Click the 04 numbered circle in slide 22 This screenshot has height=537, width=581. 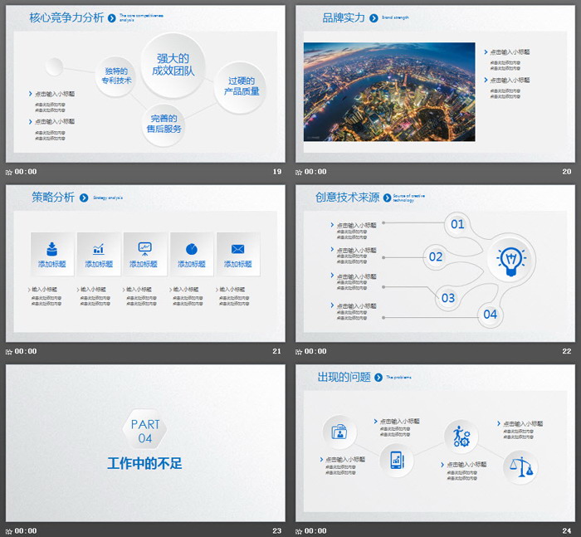(x=490, y=314)
